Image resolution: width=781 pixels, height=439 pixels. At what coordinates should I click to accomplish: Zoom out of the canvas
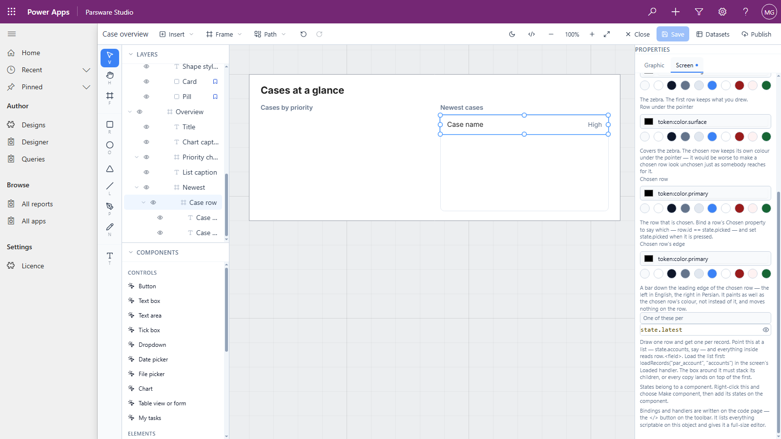[551, 34]
